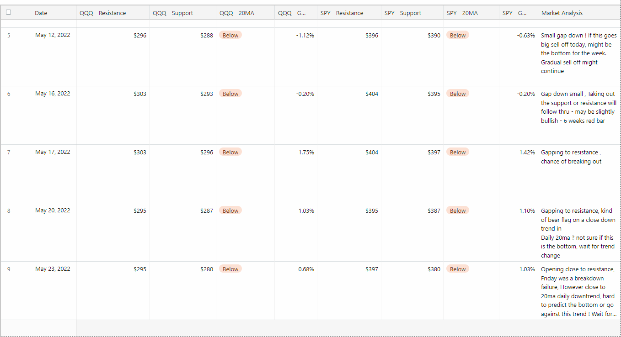This screenshot has width=621, height=337.
Task: Click the SPY - Resistance column header
Action: tap(342, 13)
